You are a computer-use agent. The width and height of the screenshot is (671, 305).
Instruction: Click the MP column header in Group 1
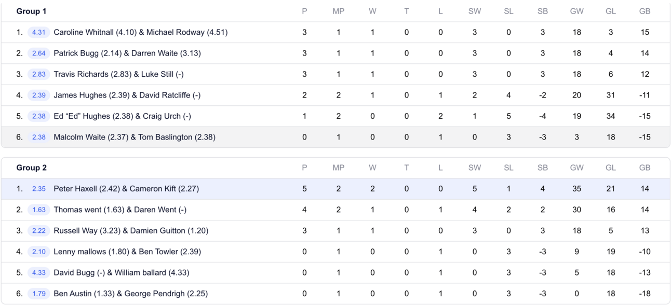[338, 11]
